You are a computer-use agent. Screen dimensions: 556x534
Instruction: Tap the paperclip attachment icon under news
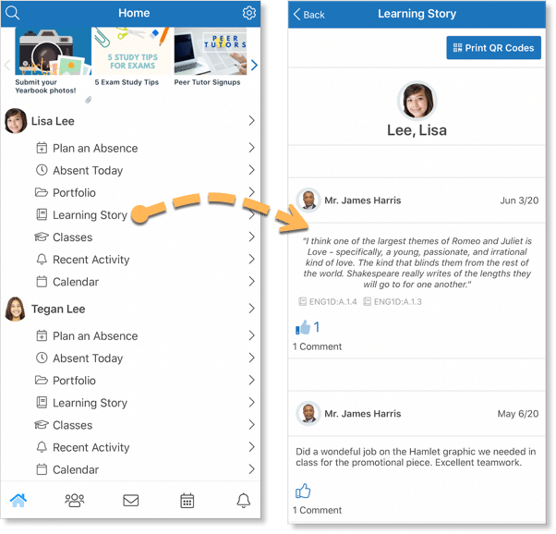[x=89, y=100]
